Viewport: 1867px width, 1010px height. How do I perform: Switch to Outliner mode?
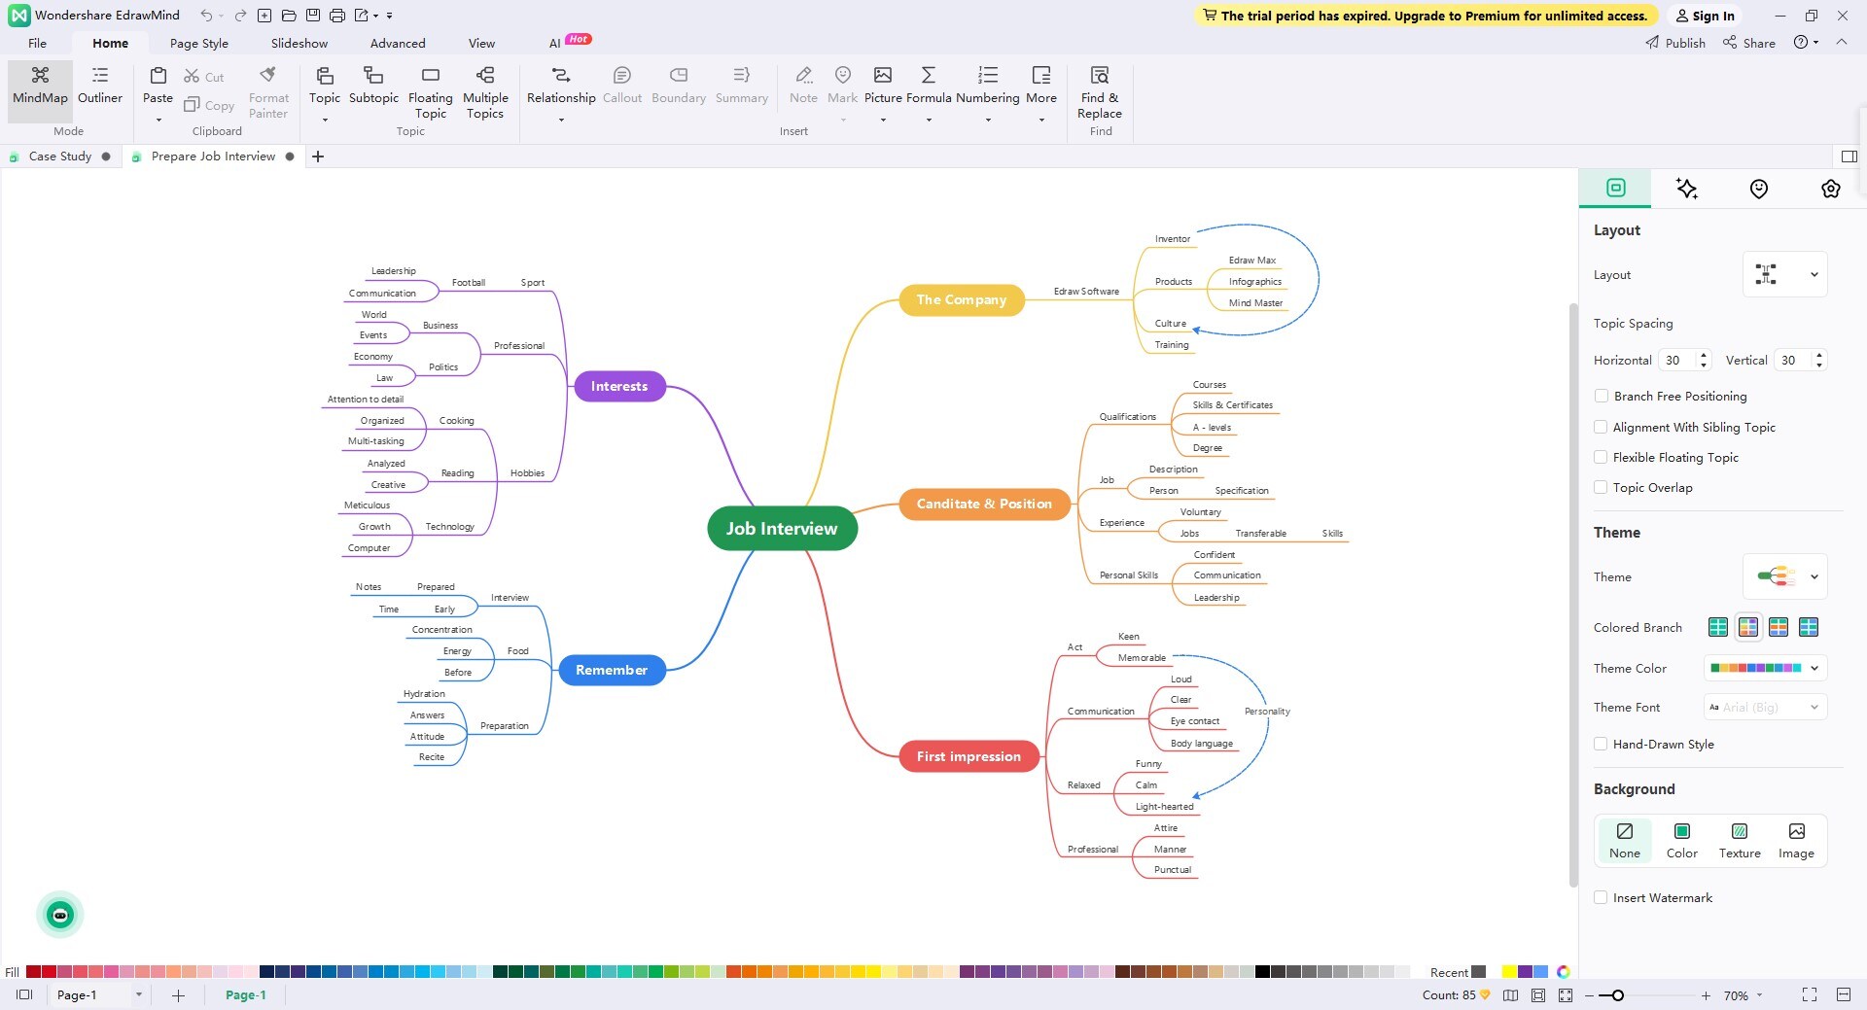click(100, 86)
